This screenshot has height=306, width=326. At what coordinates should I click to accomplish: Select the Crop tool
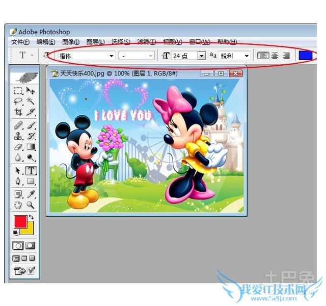(x=18, y=112)
